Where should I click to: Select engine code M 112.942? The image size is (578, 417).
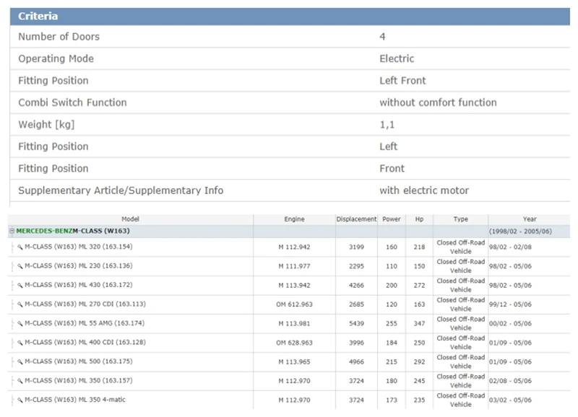click(x=294, y=247)
